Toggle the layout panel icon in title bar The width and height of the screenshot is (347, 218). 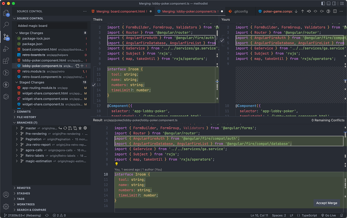[x=329, y=3]
